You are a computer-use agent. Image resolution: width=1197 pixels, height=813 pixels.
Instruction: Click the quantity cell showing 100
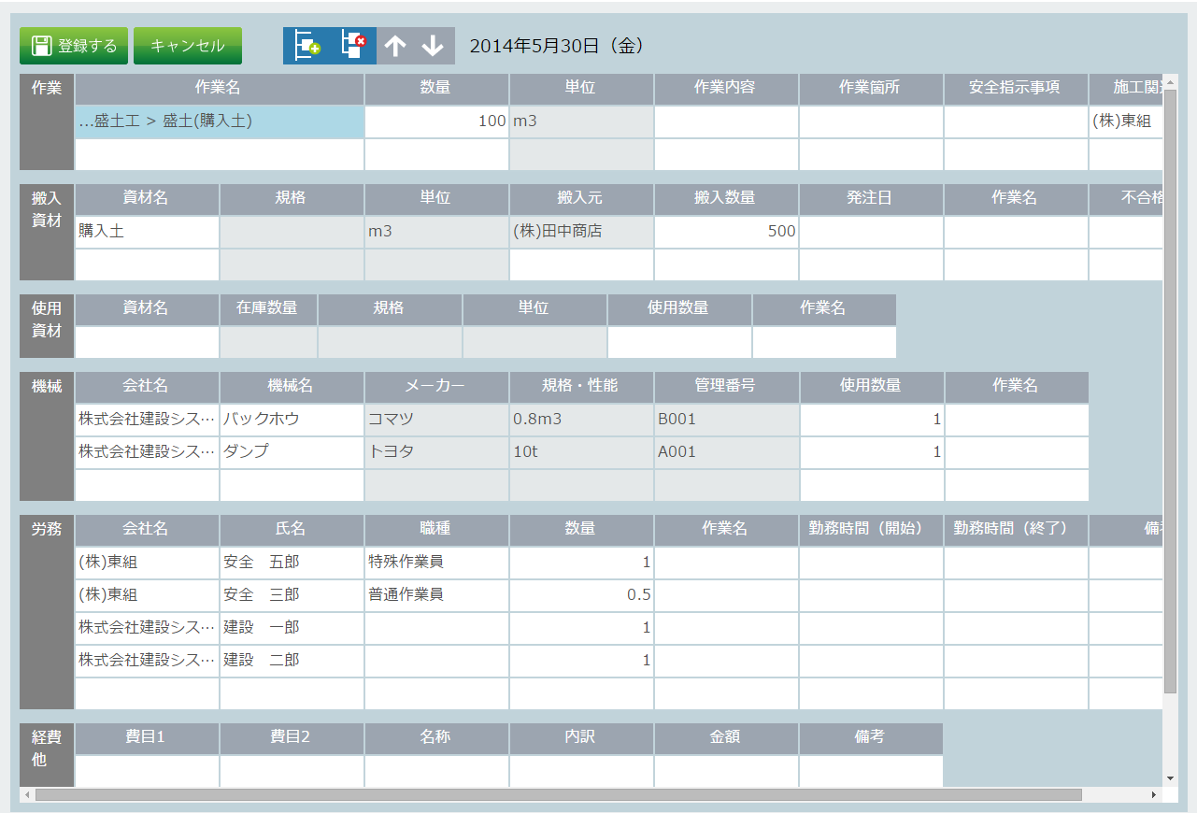pos(436,121)
